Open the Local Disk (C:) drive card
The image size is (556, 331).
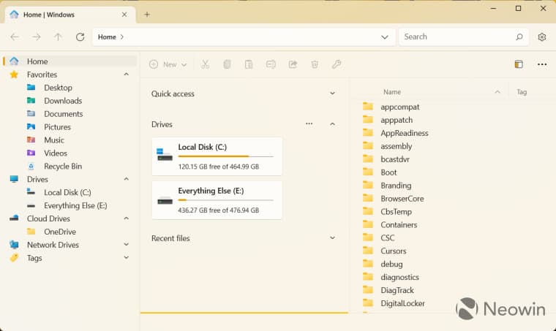(217, 156)
